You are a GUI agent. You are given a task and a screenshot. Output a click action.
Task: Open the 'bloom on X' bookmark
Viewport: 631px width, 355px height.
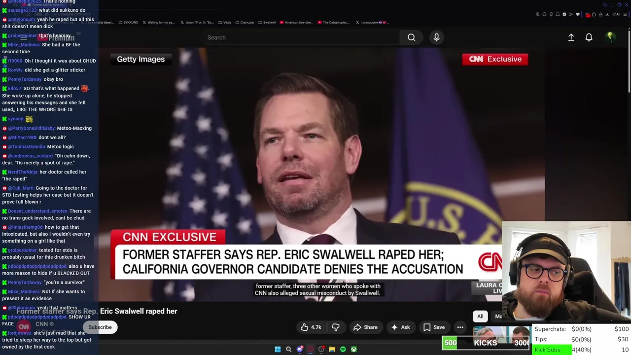click(197, 22)
